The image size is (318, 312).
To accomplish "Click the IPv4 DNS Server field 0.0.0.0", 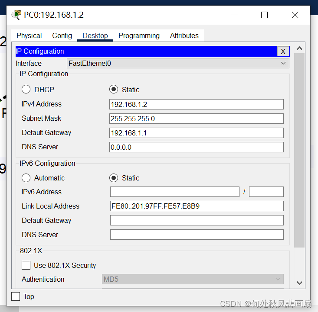I will coord(197,147).
